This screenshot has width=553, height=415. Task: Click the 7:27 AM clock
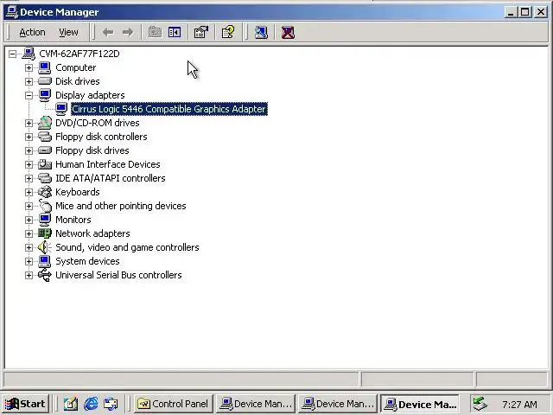(x=519, y=405)
